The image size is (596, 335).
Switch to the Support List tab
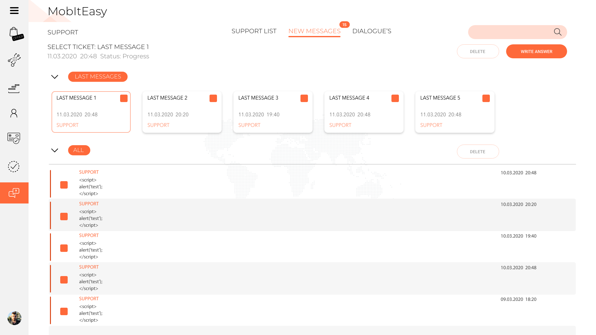pos(254,31)
